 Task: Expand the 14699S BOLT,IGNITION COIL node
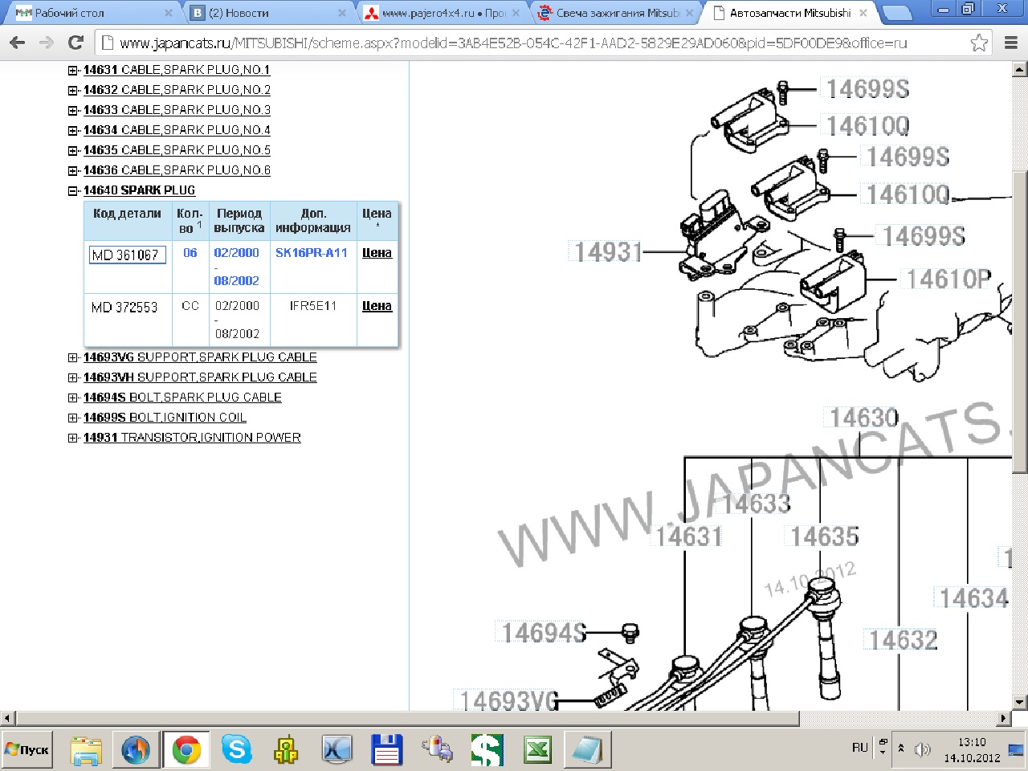click(x=73, y=418)
